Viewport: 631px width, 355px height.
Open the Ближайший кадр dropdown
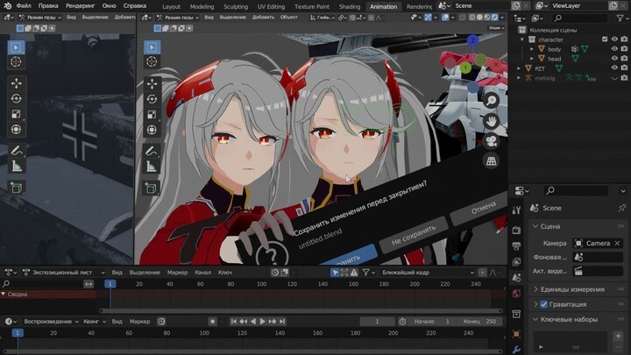coord(428,273)
